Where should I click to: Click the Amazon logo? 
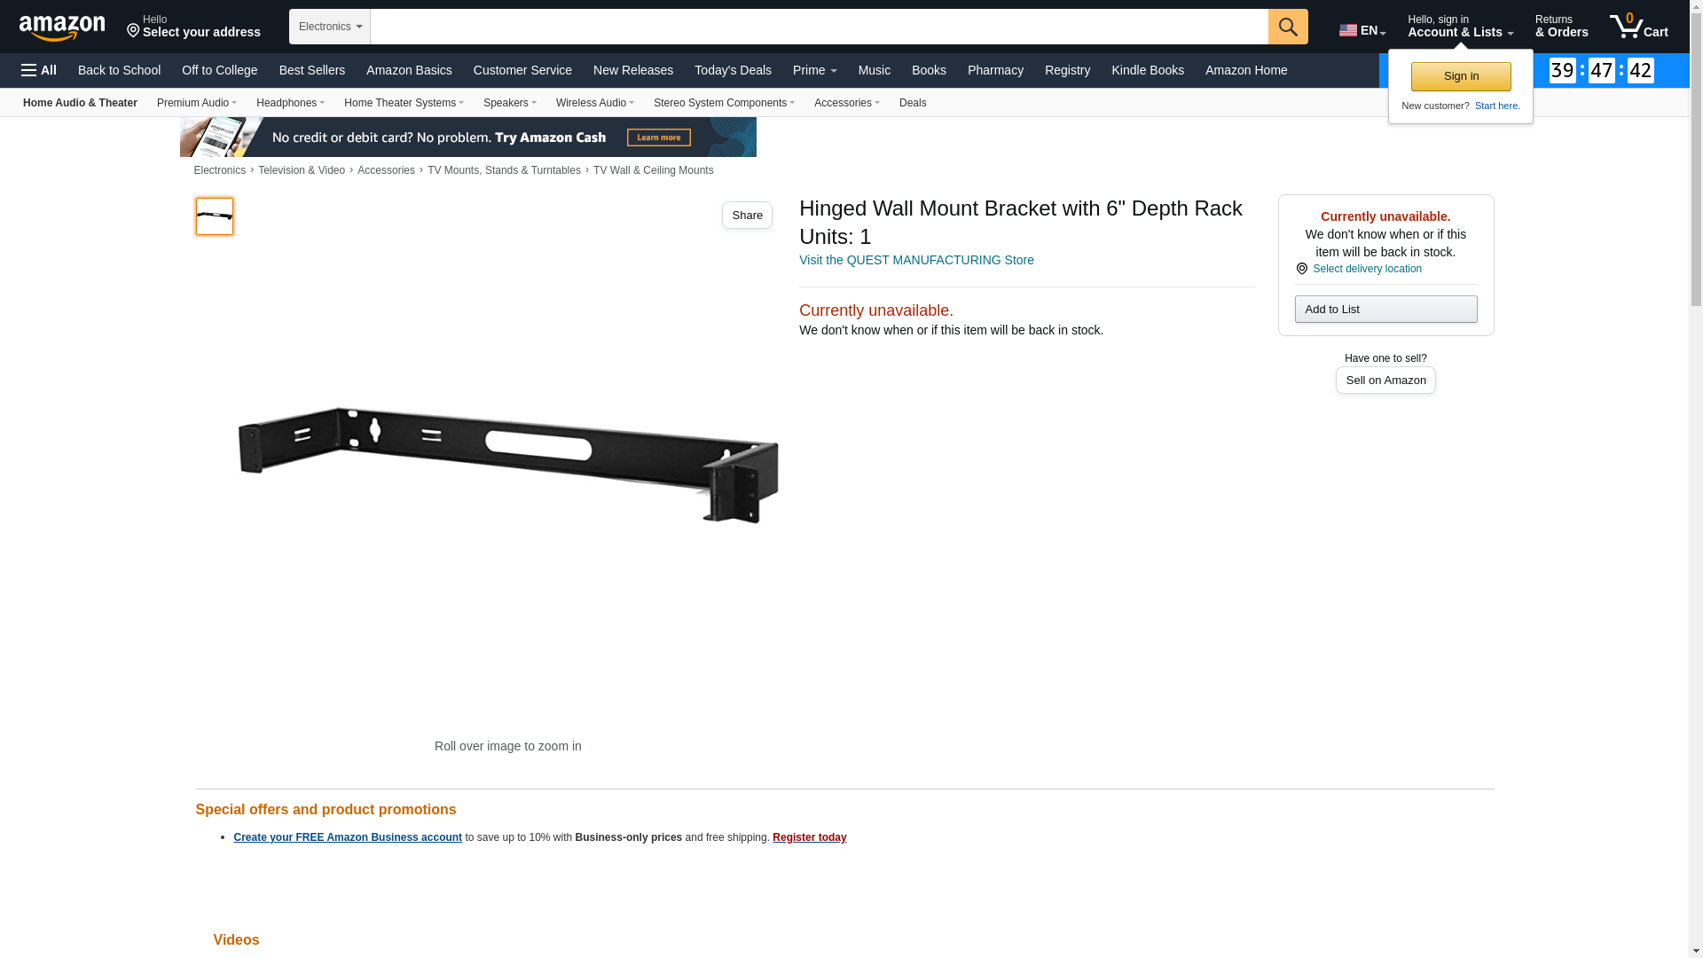tap(62, 27)
